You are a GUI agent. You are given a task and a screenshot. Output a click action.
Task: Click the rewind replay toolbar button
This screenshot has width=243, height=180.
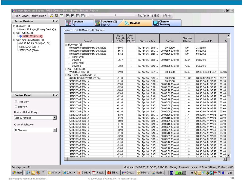pos(83,16)
